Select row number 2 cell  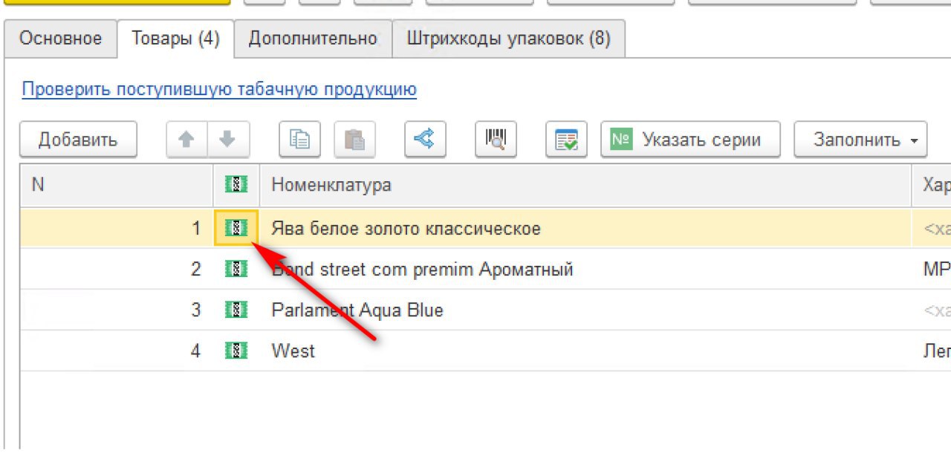117,269
